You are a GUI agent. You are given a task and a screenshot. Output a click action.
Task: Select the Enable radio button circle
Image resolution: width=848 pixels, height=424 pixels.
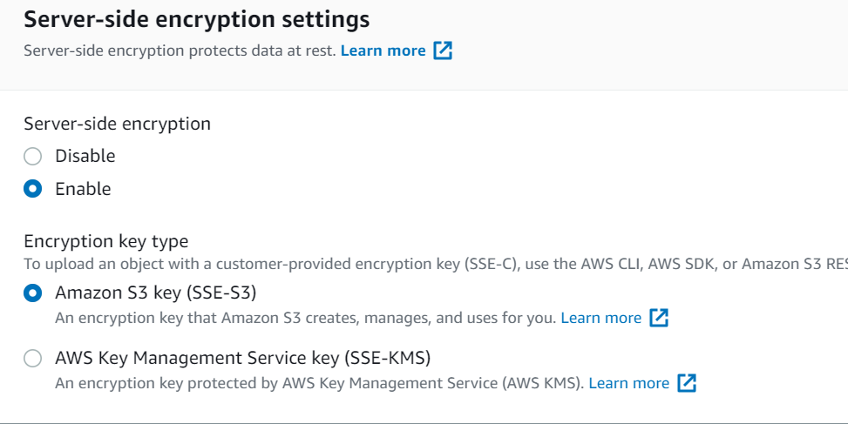pos(32,189)
